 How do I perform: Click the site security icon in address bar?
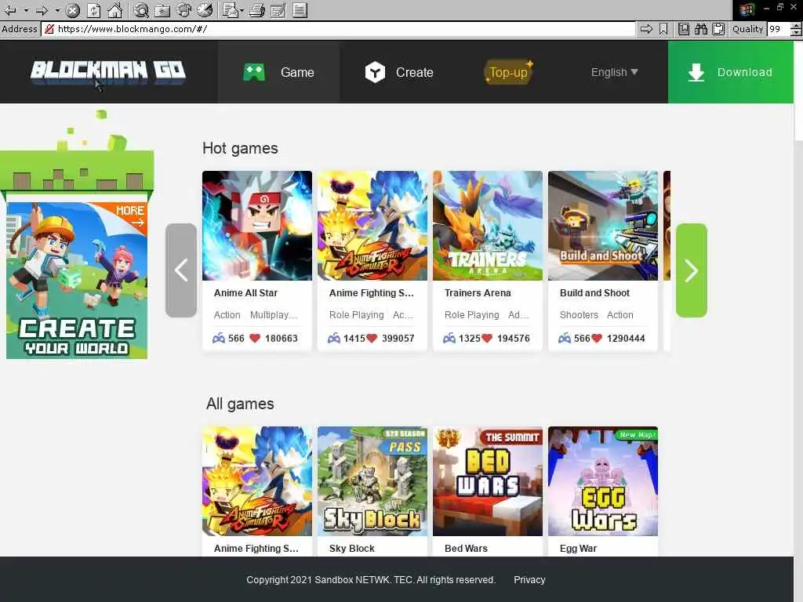coord(49,29)
